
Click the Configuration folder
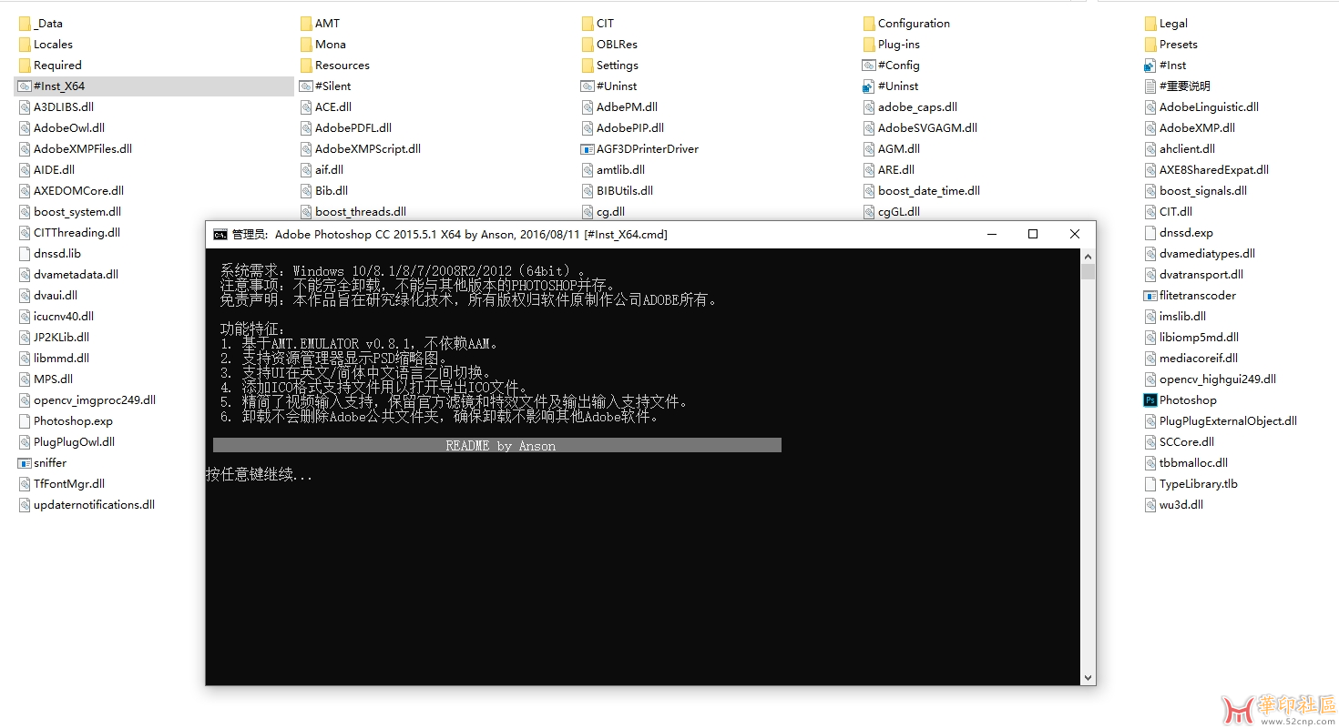906,24
